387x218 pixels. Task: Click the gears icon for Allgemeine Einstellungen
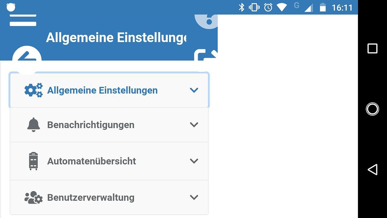34,90
